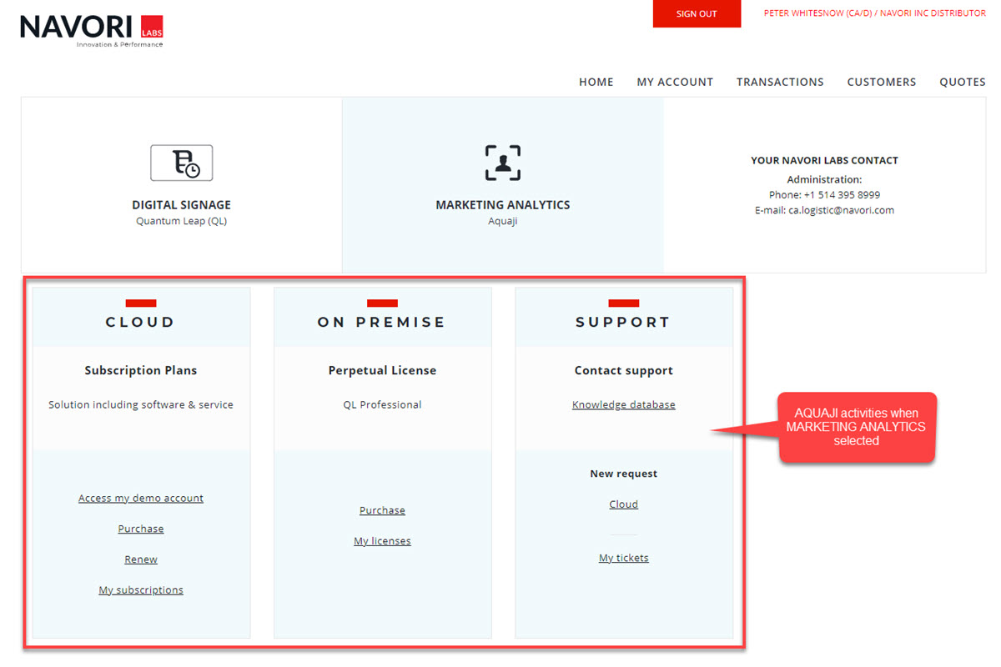Open the Quotes menu item
Screen dimensions: 1001x667
coord(962,82)
